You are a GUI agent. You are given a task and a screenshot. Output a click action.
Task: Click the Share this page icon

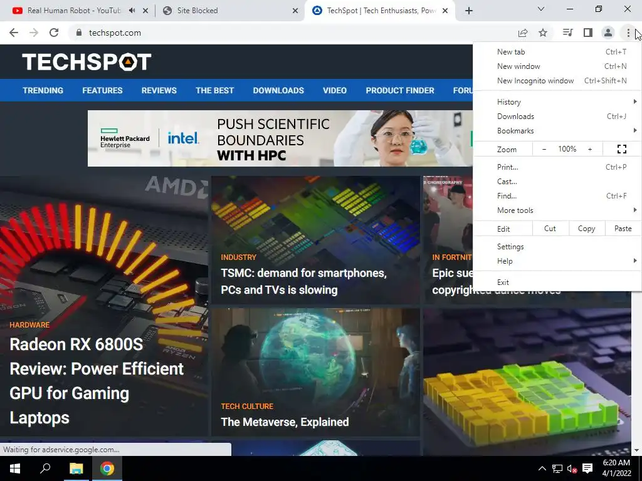click(523, 33)
